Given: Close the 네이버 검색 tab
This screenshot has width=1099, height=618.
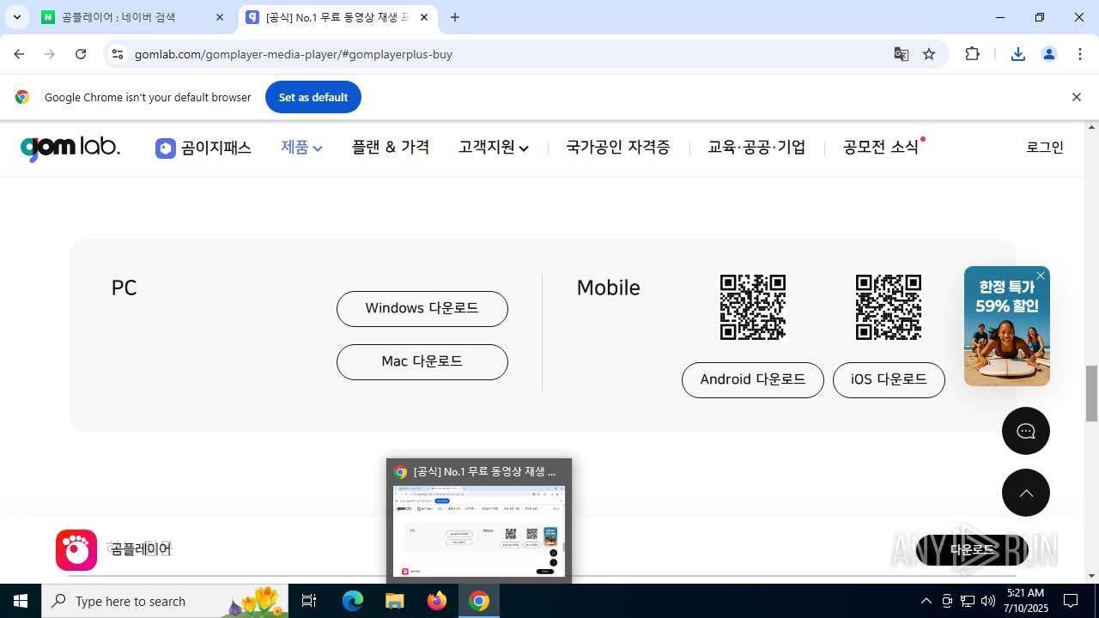Looking at the screenshot, I should [x=220, y=17].
